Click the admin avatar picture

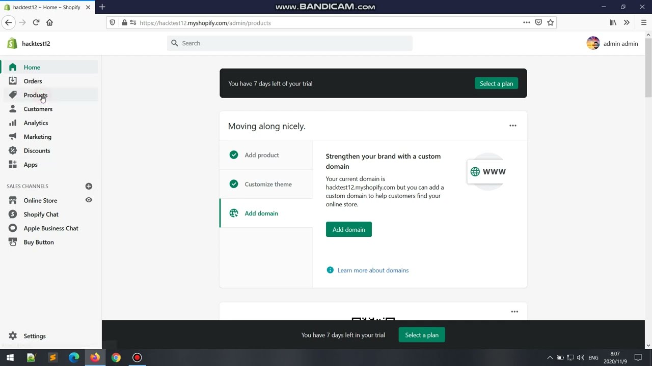pyautogui.click(x=593, y=43)
